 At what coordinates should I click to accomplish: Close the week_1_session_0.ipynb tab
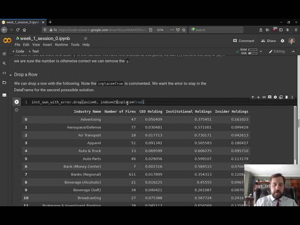(43, 22)
